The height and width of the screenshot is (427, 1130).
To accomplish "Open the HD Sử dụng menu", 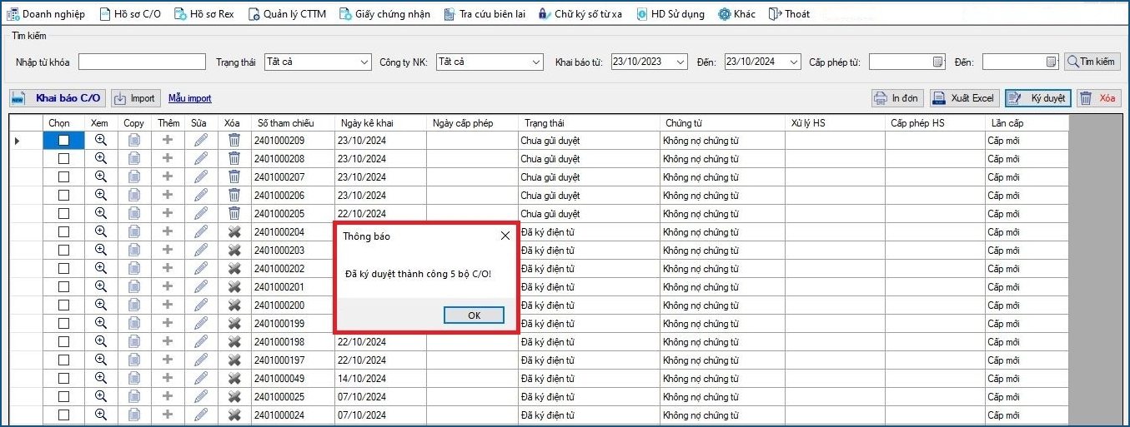I will [670, 14].
